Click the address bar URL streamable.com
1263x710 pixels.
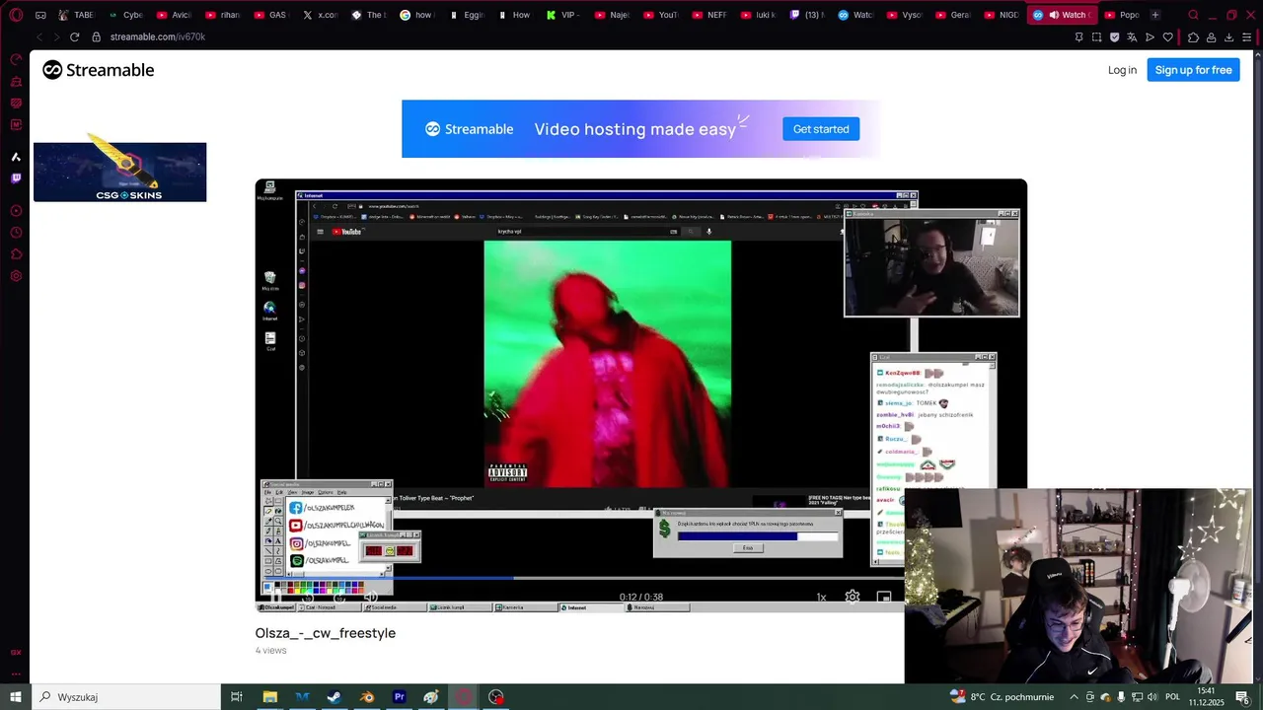coord(158,36)
